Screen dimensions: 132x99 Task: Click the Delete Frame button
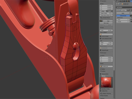(103, 25)
